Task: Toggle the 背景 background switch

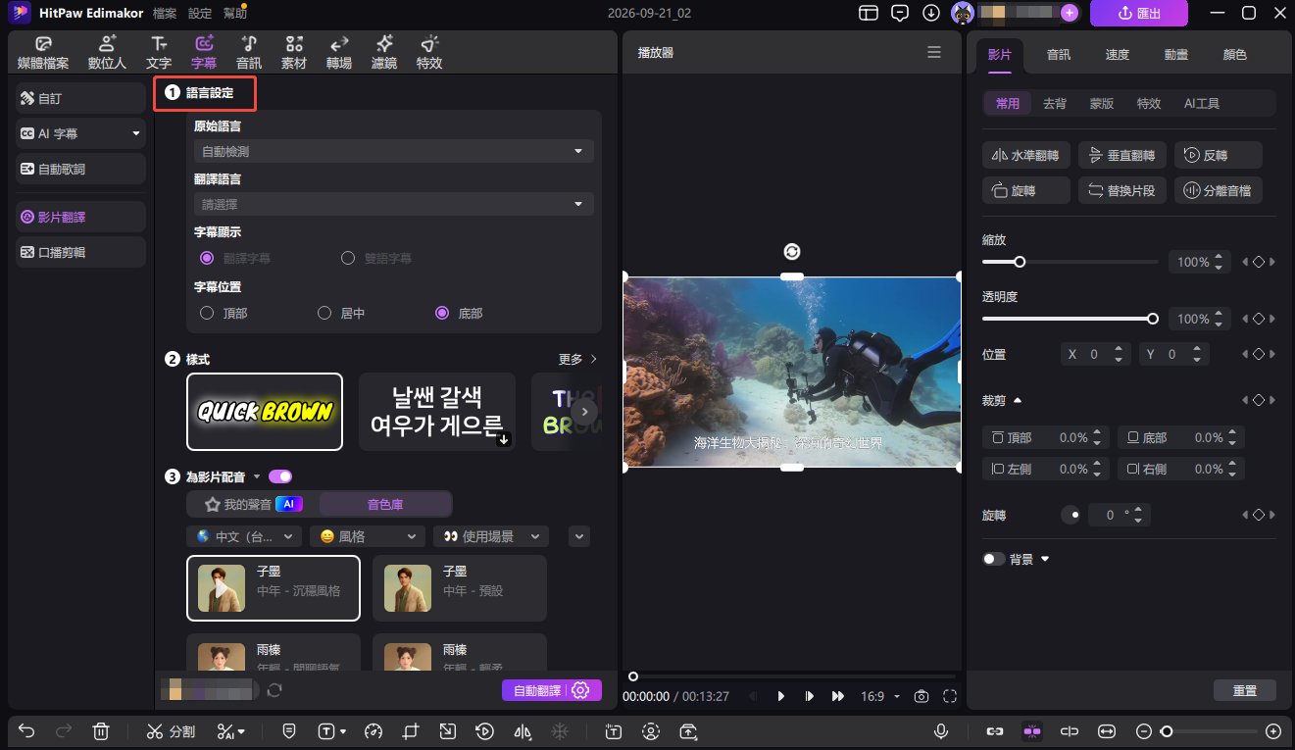Action: pos(994,559)
